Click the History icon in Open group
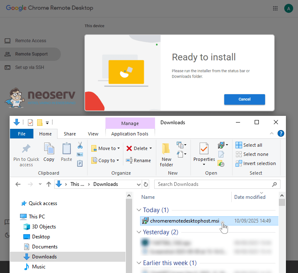Viewport: 298px width, 273px height. [x=221, y=164]
